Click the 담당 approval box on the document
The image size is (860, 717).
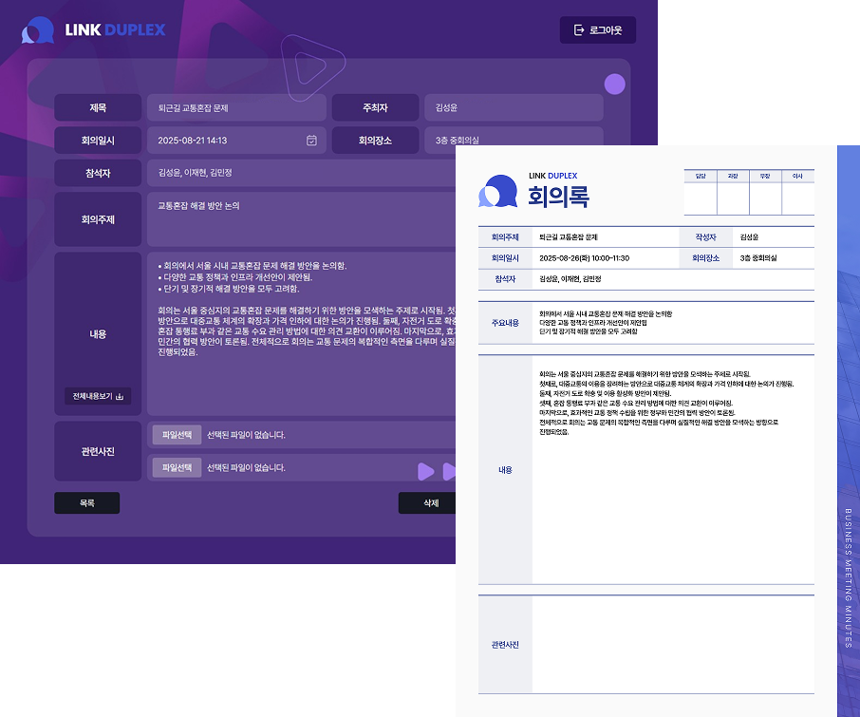tap(701, 198)
